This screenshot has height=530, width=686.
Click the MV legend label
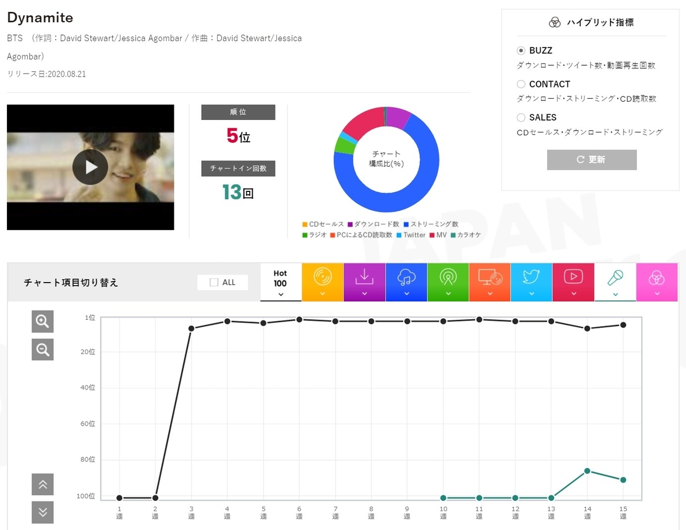pyautogui.click(x=441, y=235)
